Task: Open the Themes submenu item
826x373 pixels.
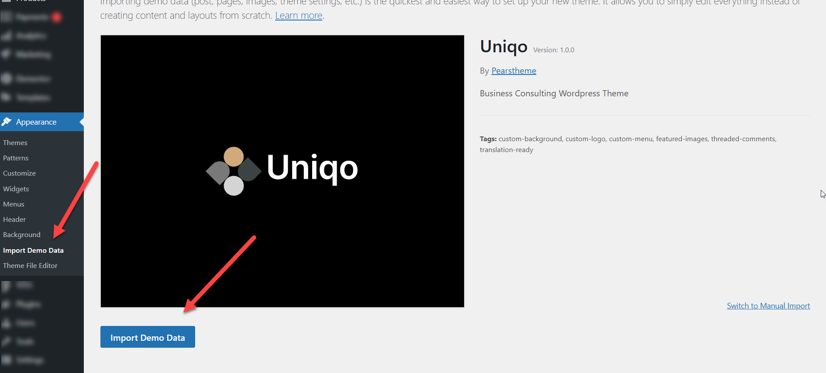Action: coord(15,143)
